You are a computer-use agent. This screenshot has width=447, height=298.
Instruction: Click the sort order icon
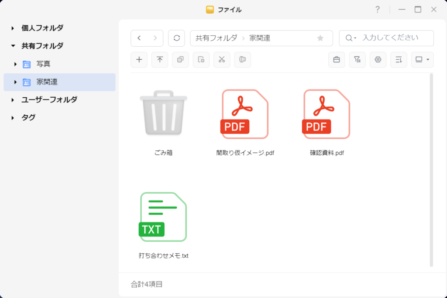[x=399, y=60]
